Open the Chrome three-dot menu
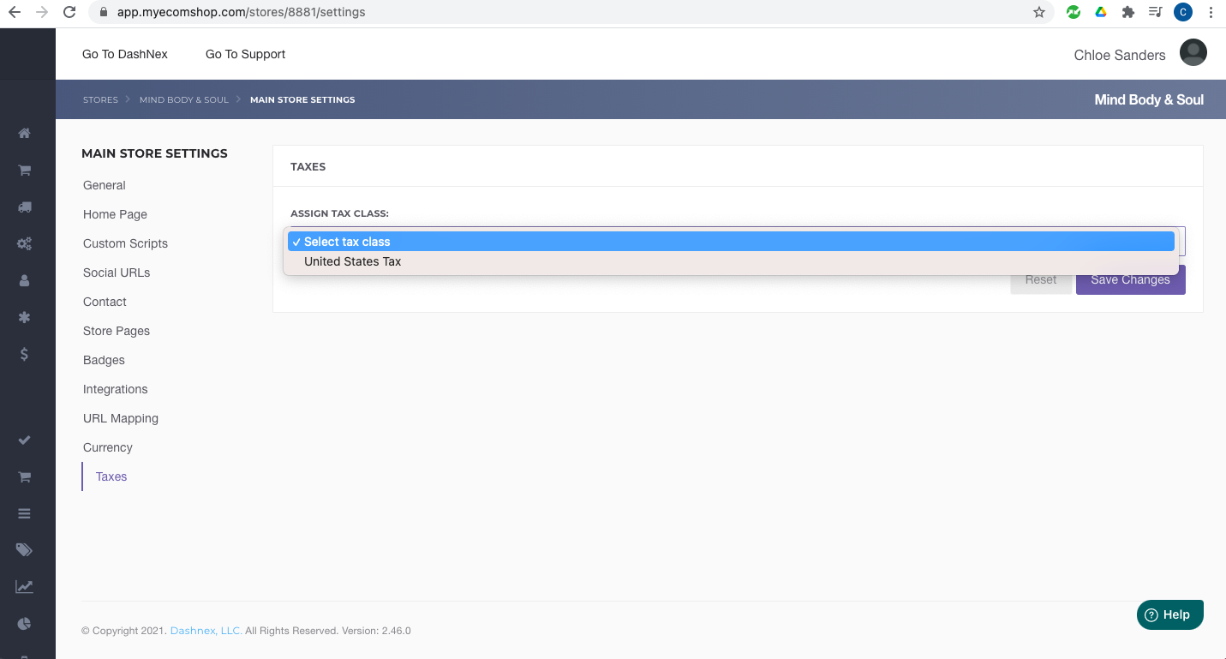This screenshot has height=659, width=1226. click(x=1211, y=12)
